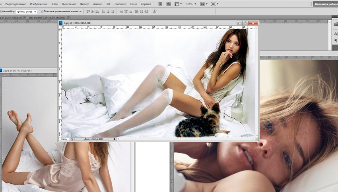
Task: Select the Основная рабочая workspace button
Action: click(x=326, y=4)
